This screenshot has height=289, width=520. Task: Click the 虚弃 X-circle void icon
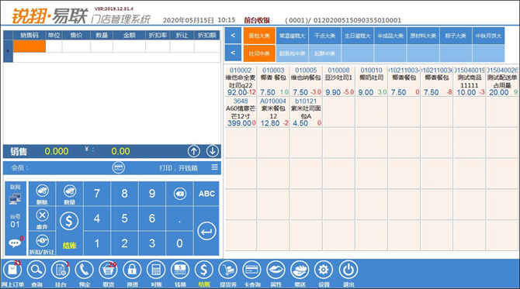(42, 218)
